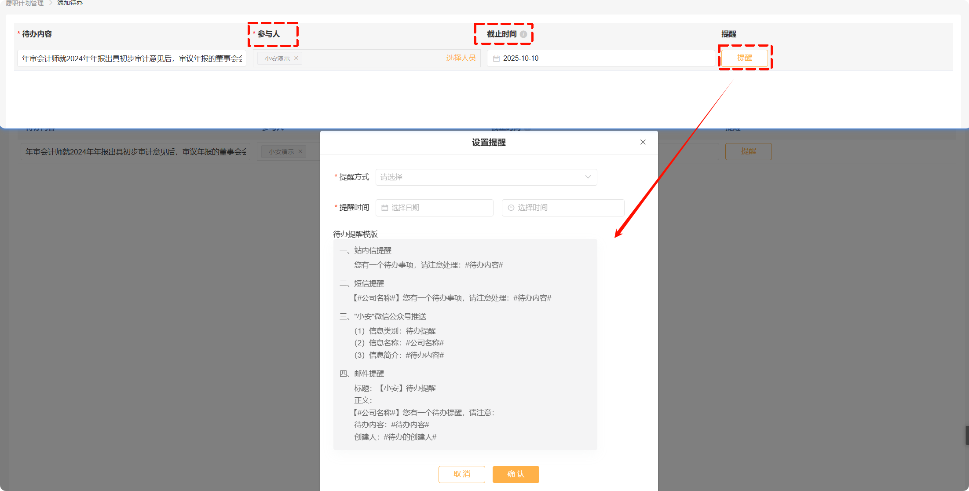Click calendar icon in 选择日期 field
969x491 pixels.
[x=385, y=208]
